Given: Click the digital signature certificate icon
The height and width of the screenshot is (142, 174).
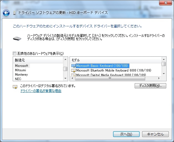Looking at the screenshot, I should 15,87.
